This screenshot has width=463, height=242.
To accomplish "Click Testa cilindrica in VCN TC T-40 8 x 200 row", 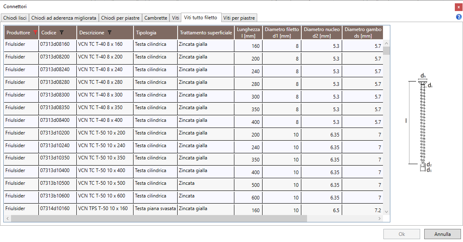I will [155, 58].
